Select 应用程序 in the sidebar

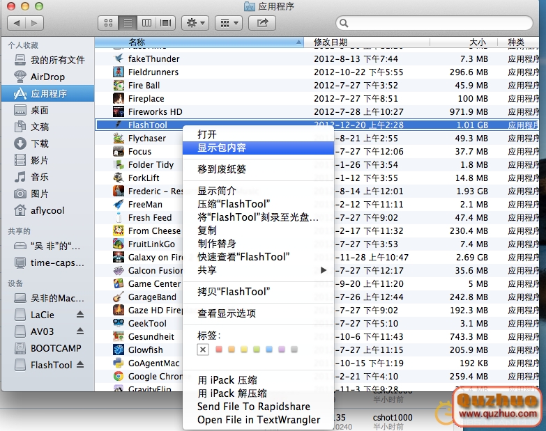(47, 93)
